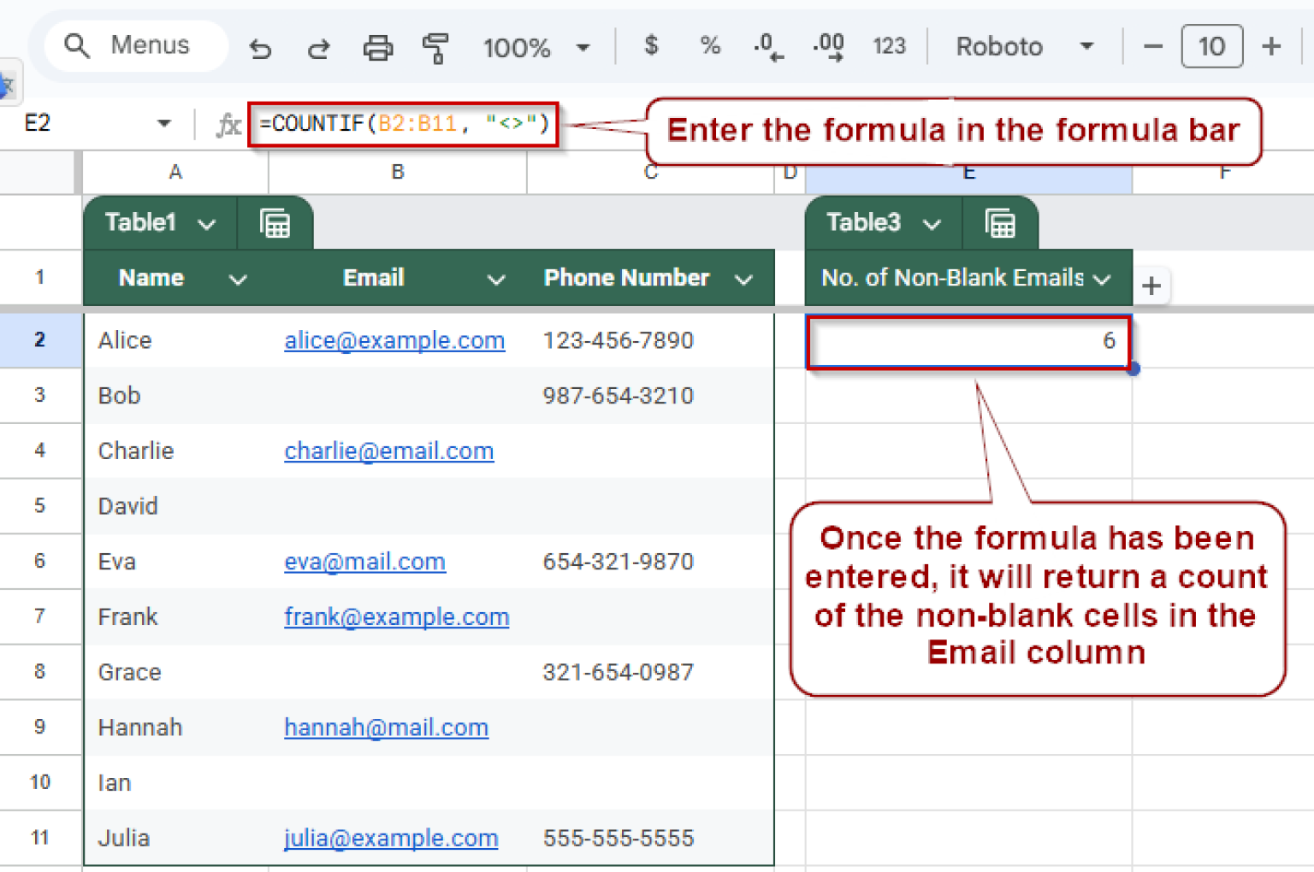Open the Email column filter dropdown
1314x872 pixels.
tap(497, 278)
